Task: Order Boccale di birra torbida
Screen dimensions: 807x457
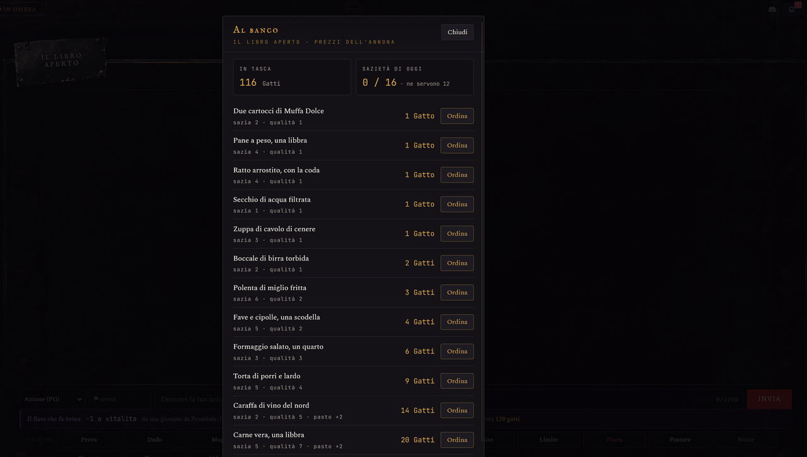Action: tap(457, 263)
